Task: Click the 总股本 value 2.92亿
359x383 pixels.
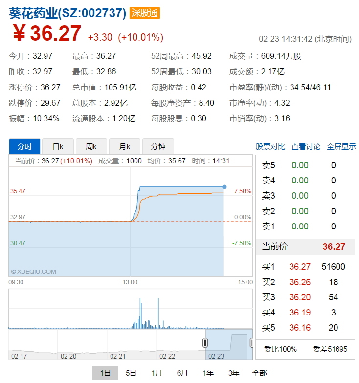Action: pos(116,103)
